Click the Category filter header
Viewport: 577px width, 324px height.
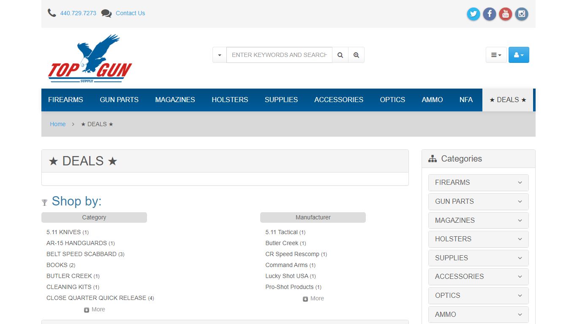click(x=94, y=217)
